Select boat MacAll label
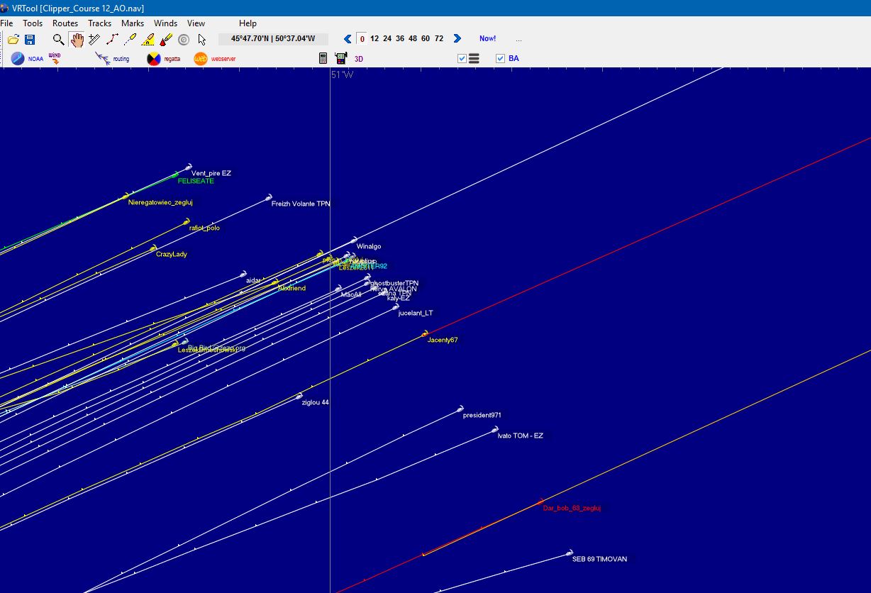871x593 pixels. (x=351, y=294)
